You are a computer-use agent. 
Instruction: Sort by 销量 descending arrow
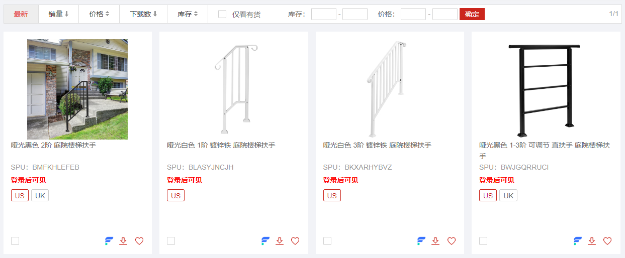tap(59, 14)
